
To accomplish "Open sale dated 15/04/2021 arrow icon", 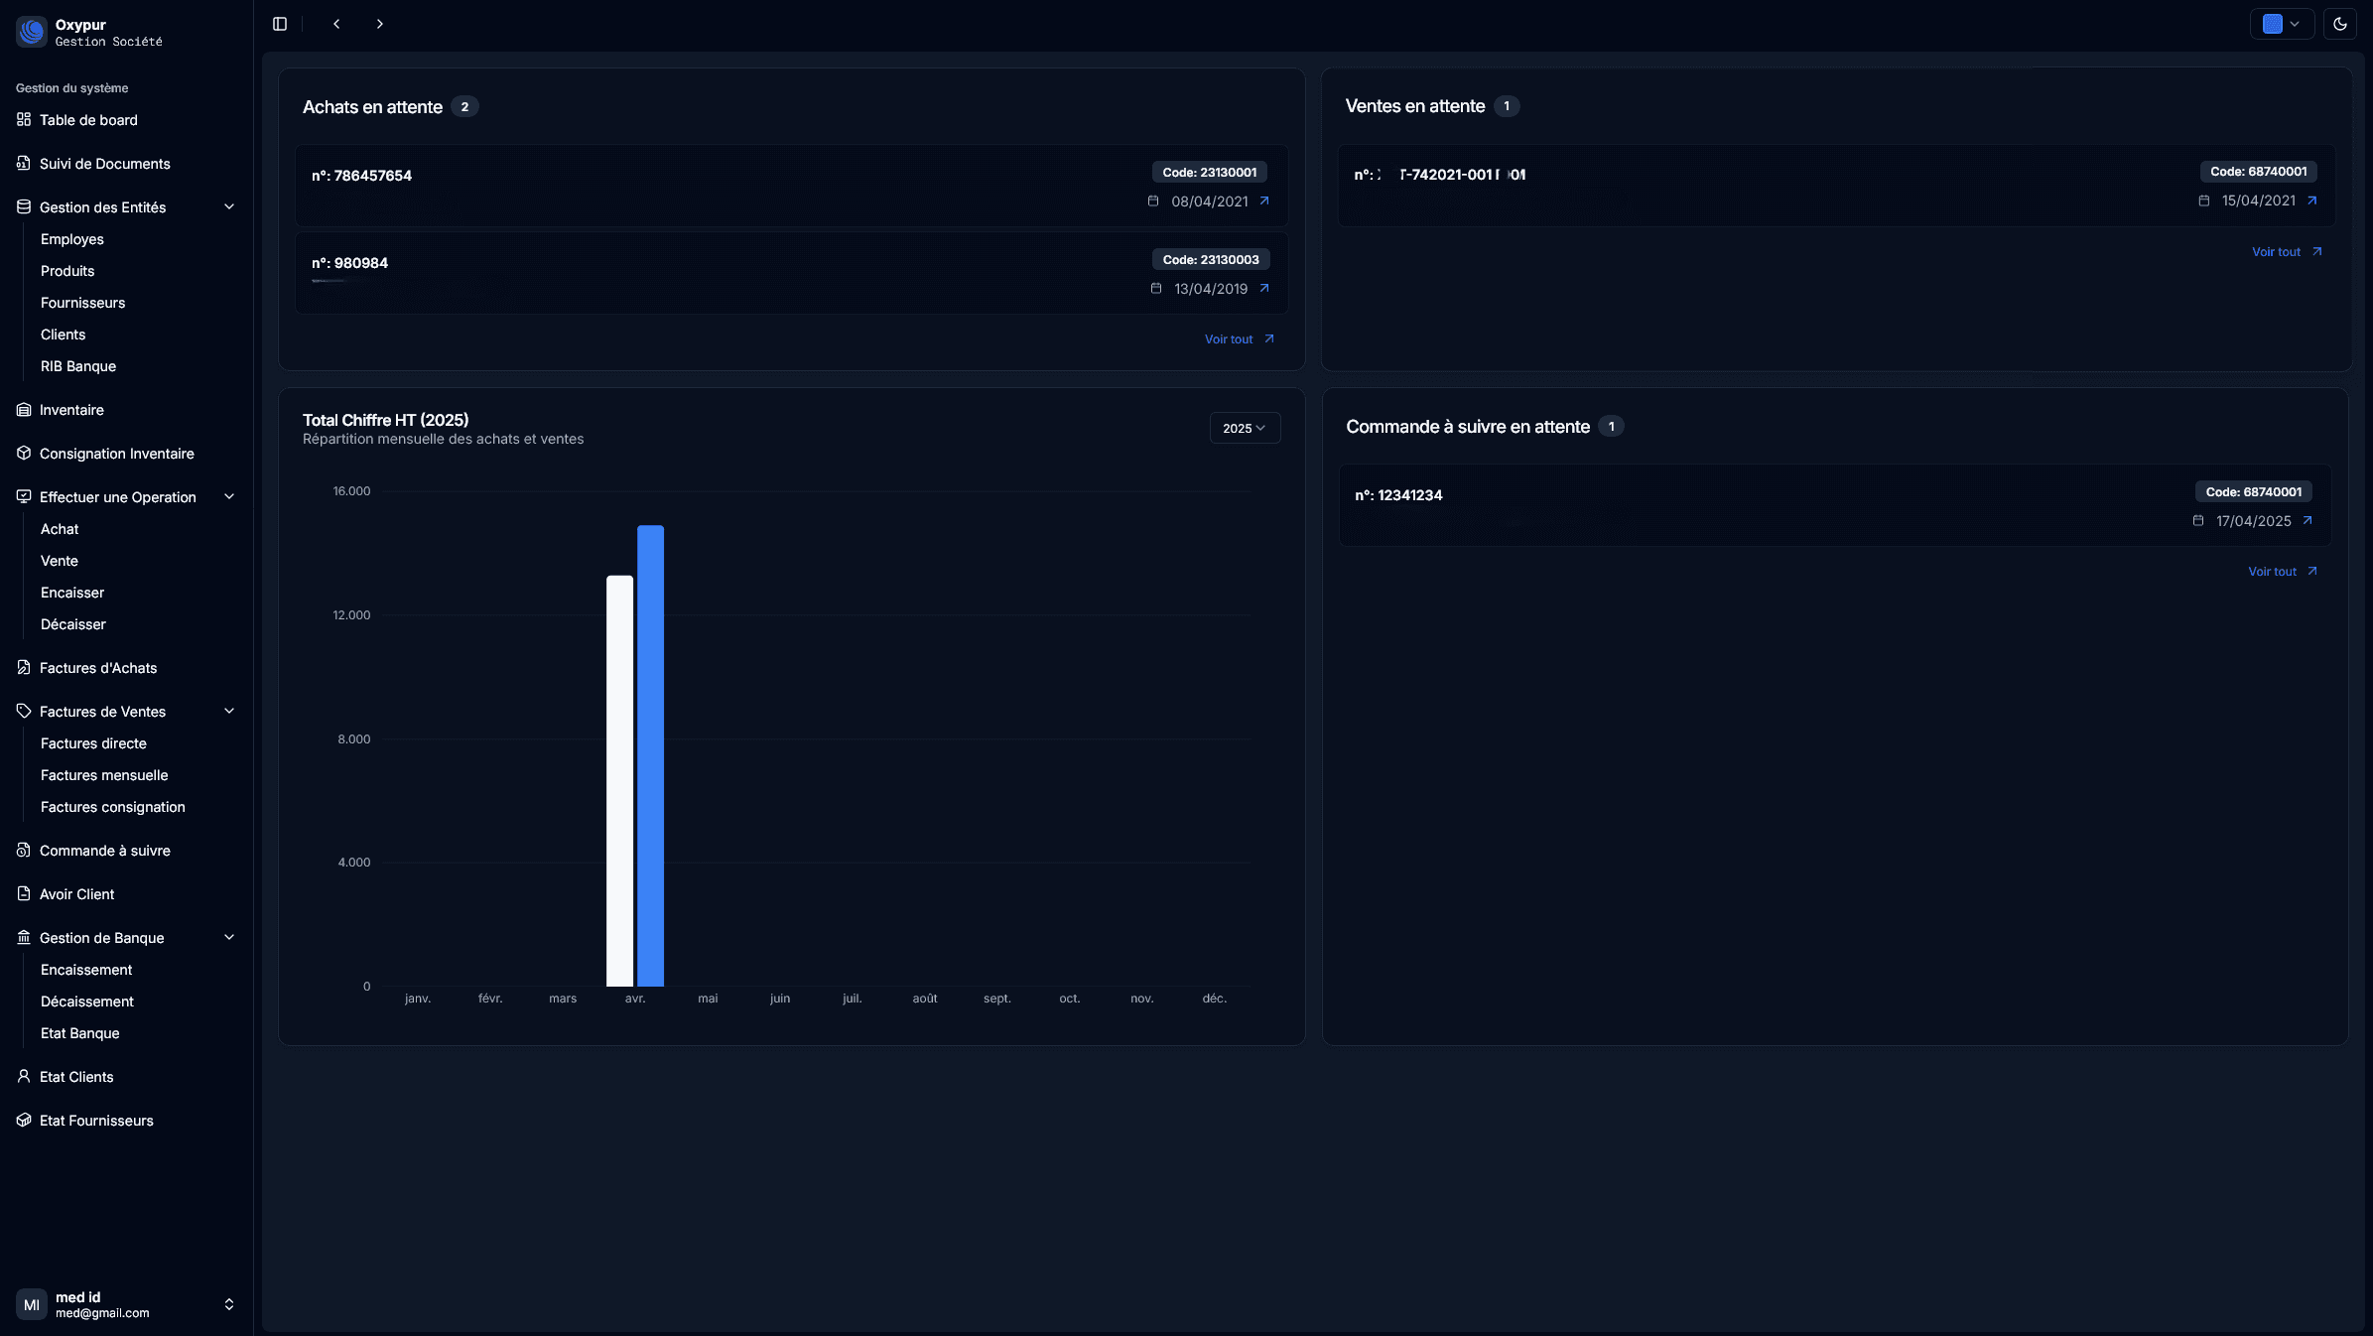I will 2312,200.
